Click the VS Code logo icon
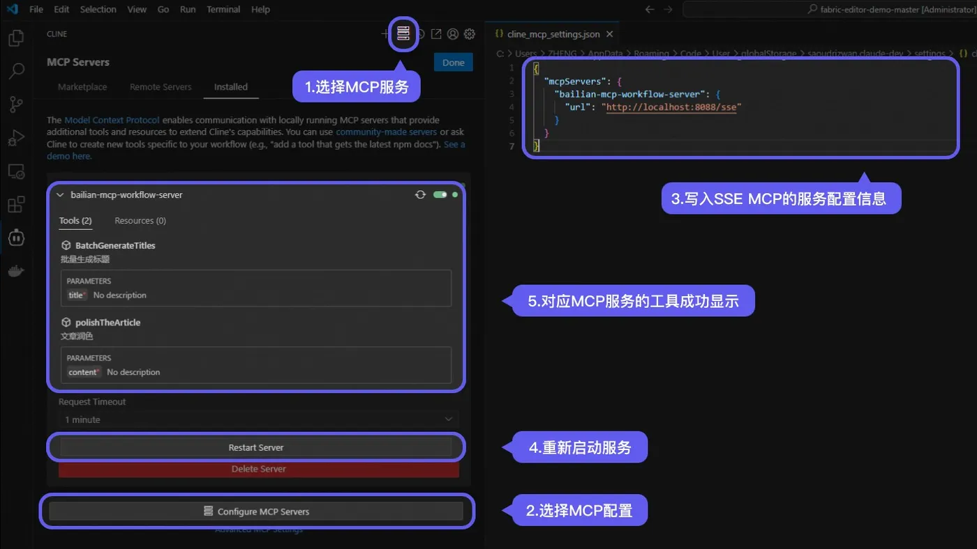Viewport: 977px width, 549px height. pyautogui.click(x=12, y=9)
